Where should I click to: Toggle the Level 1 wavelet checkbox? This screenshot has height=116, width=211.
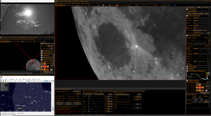[89, 101]
